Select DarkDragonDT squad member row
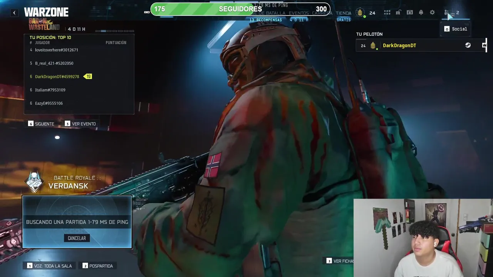The image size is (493, 277). [x=421, y=45]
